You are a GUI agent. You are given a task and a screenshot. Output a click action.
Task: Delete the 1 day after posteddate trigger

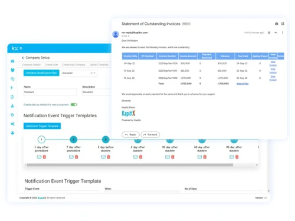tap(44, 157)
